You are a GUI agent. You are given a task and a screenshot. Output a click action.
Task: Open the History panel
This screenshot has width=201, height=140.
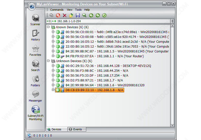[x=35, y=35]
